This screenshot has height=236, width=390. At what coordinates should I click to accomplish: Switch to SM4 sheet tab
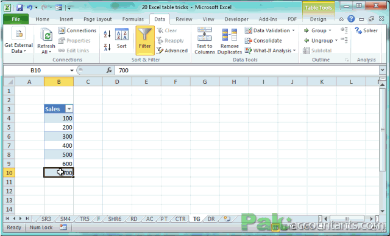(x=65, y=219)
